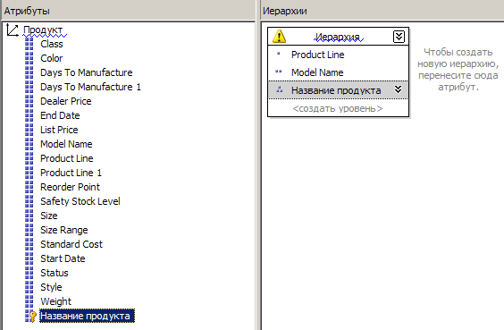This screenshot has width=504, height=330.
Task: Click the Иерархии pane header
Action: coord(382,11)
